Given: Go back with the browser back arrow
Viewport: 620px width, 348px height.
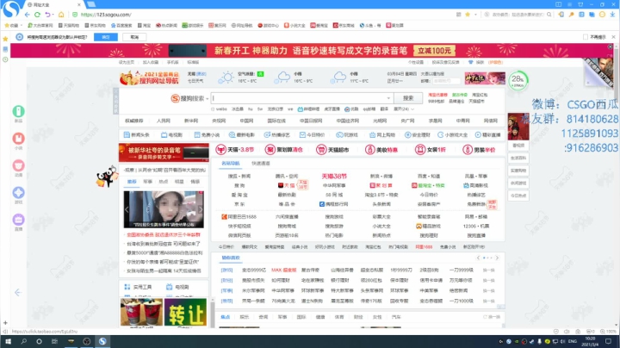Looking at the screenshot, I should [27, 15].
